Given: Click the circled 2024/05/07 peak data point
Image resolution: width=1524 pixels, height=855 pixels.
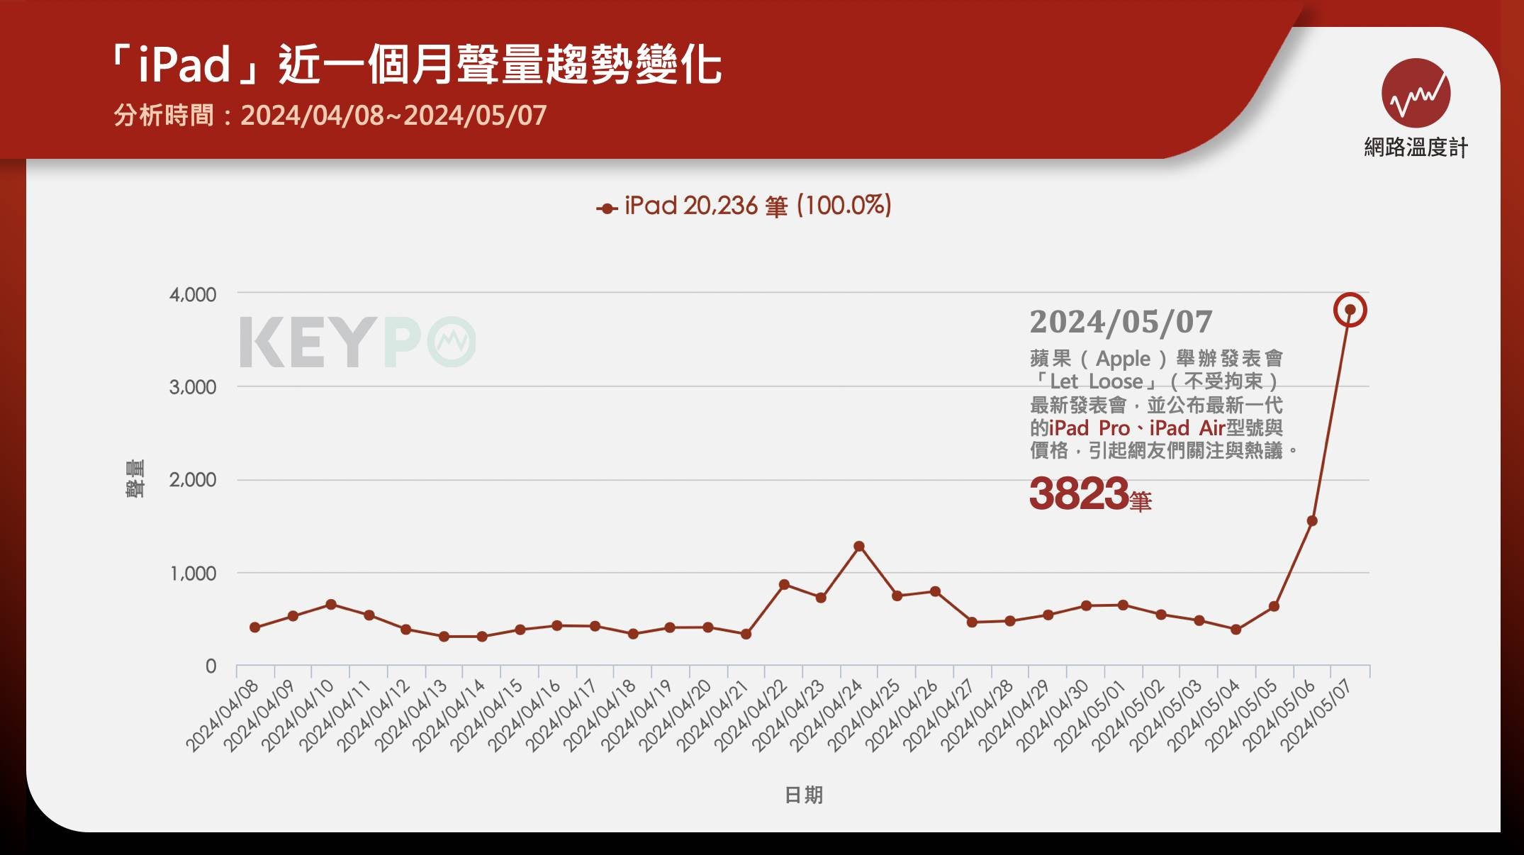Looking at the screenshot, I should (x=1350, y=310).
